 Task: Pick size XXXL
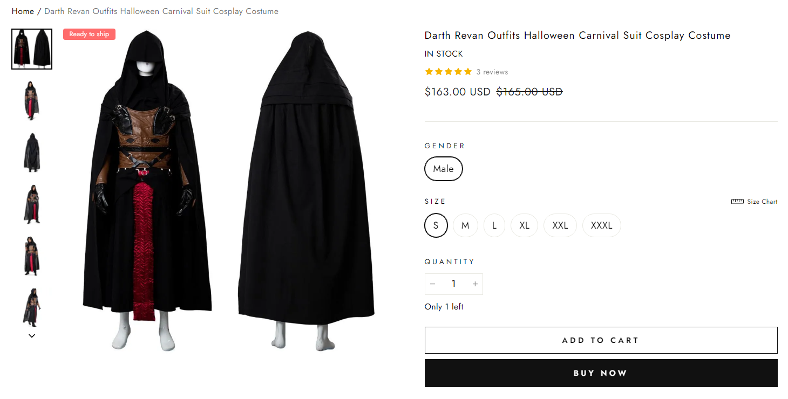(x=601, y=225)
